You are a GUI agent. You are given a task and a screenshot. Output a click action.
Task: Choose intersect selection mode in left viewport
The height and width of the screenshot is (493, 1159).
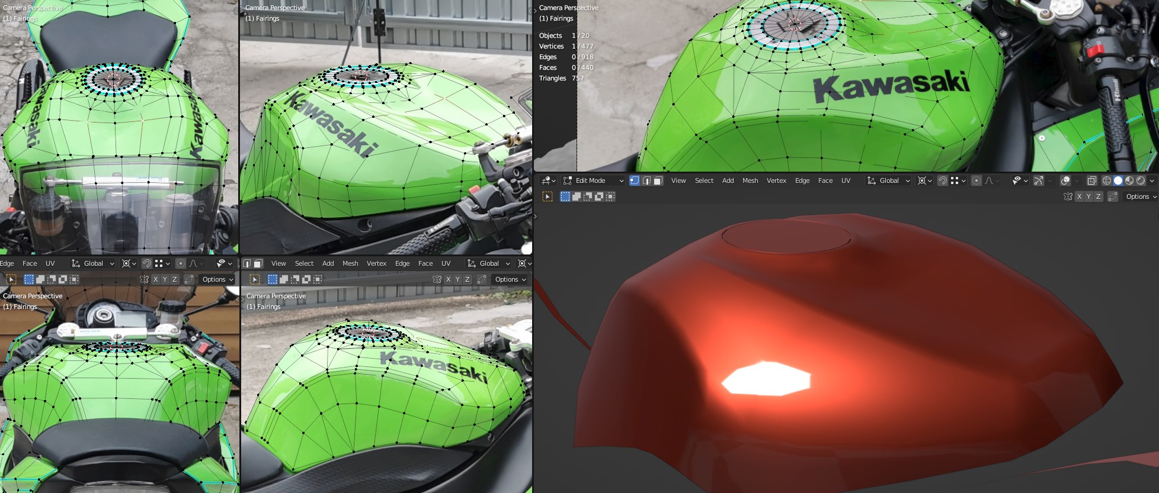(x=73, y=279)
